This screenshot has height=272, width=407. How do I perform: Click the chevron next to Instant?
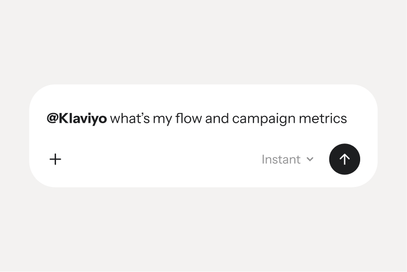pyautogui.click(x=310, y=159)
